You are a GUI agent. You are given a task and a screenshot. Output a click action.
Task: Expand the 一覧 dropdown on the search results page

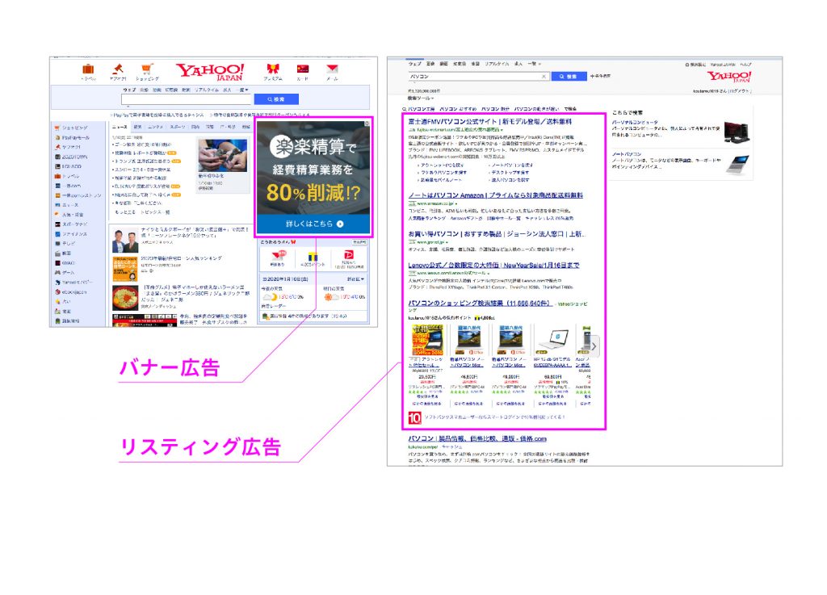[535, 64]
